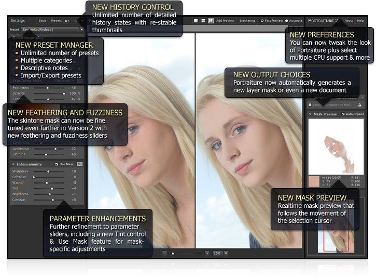This screenshot has height=278, width=376.
Task: Toggle the Enhancements On indicator button
Action: (80, 164)
